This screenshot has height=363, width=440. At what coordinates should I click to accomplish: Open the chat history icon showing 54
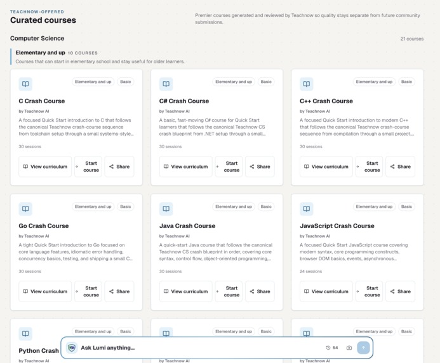point(331,348)
